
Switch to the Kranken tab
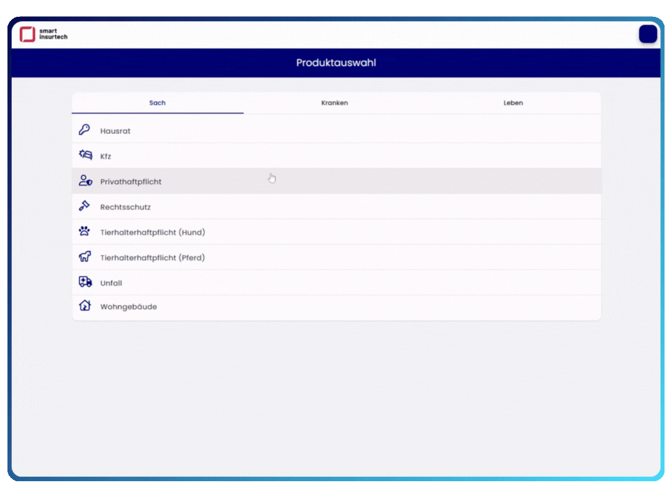click(x=335, y=103)
